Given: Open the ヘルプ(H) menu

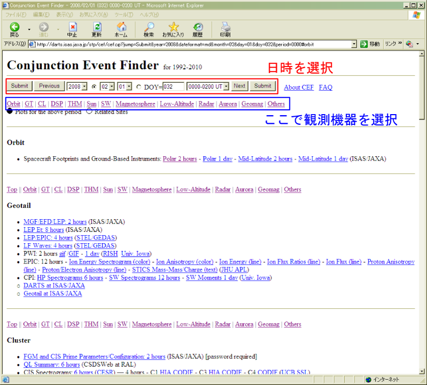Looking at the screenshot, I should pyautogui.click(x=149, y=15).
